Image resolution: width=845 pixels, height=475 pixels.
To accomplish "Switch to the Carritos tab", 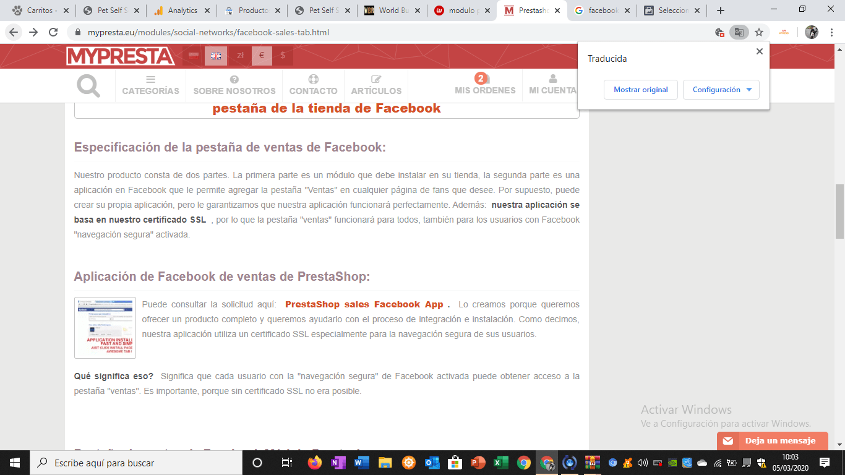I will [x=40, y=11].
